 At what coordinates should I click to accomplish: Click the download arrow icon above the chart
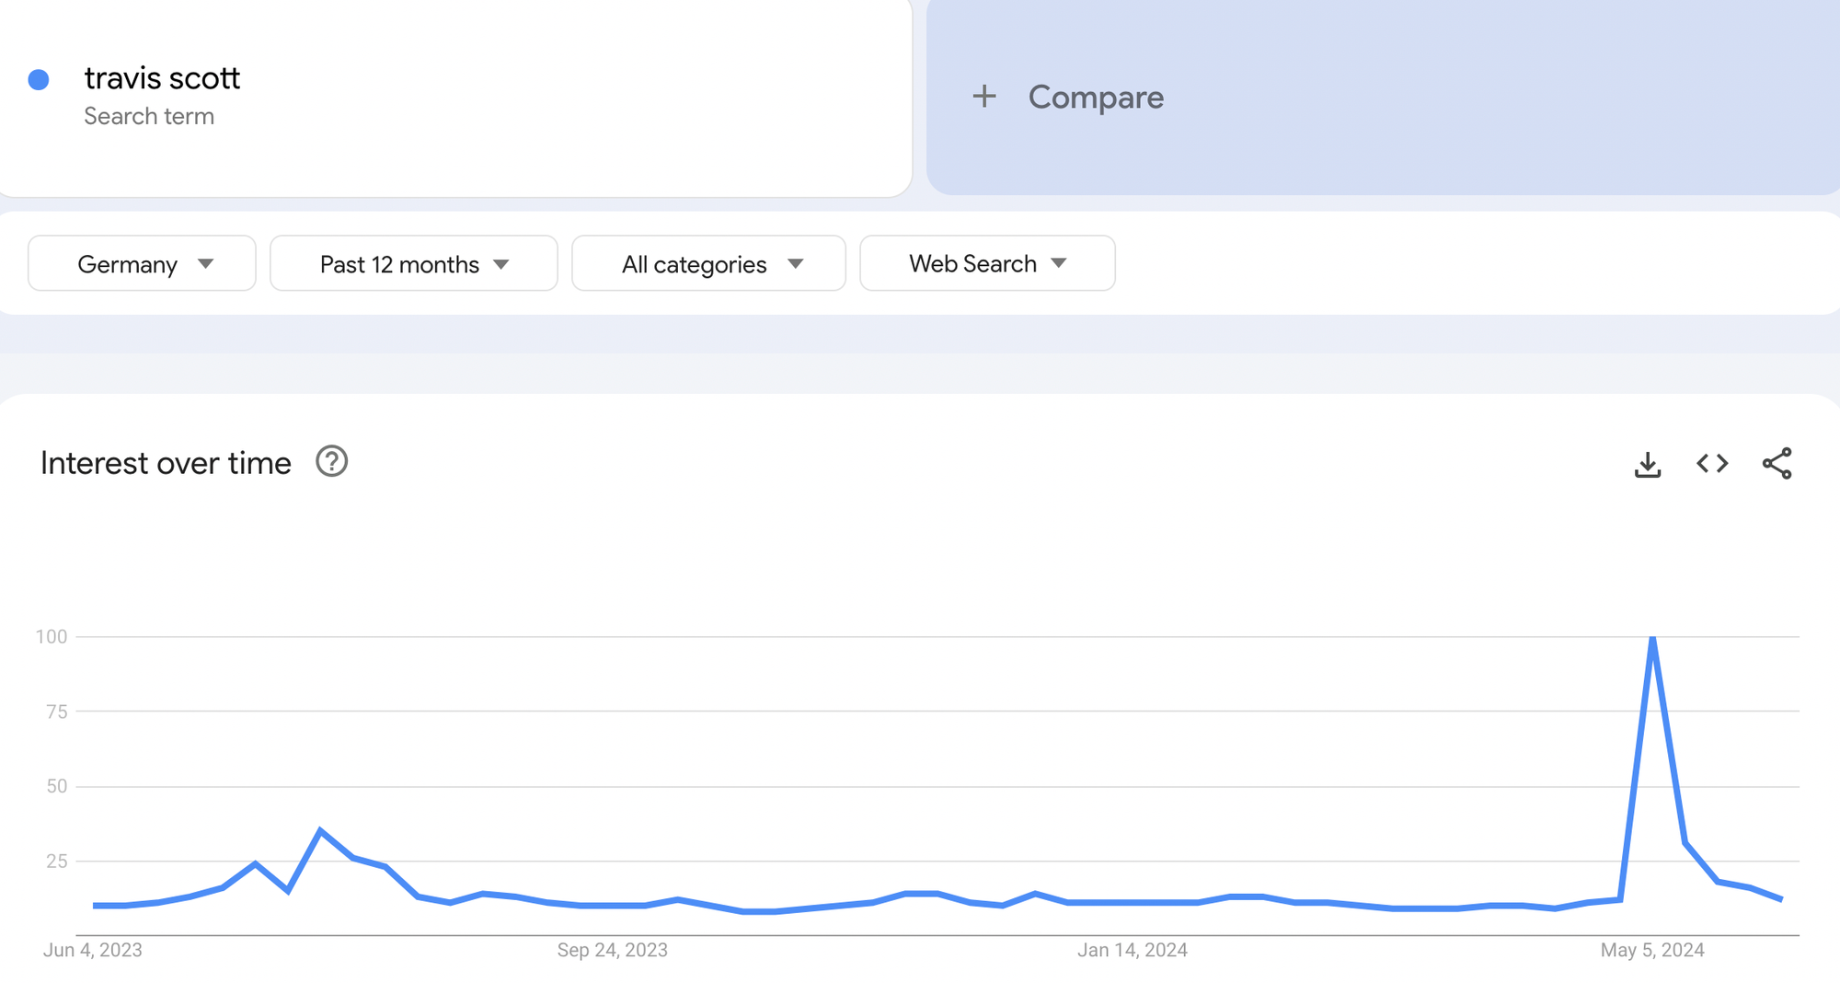[1648, 464]
